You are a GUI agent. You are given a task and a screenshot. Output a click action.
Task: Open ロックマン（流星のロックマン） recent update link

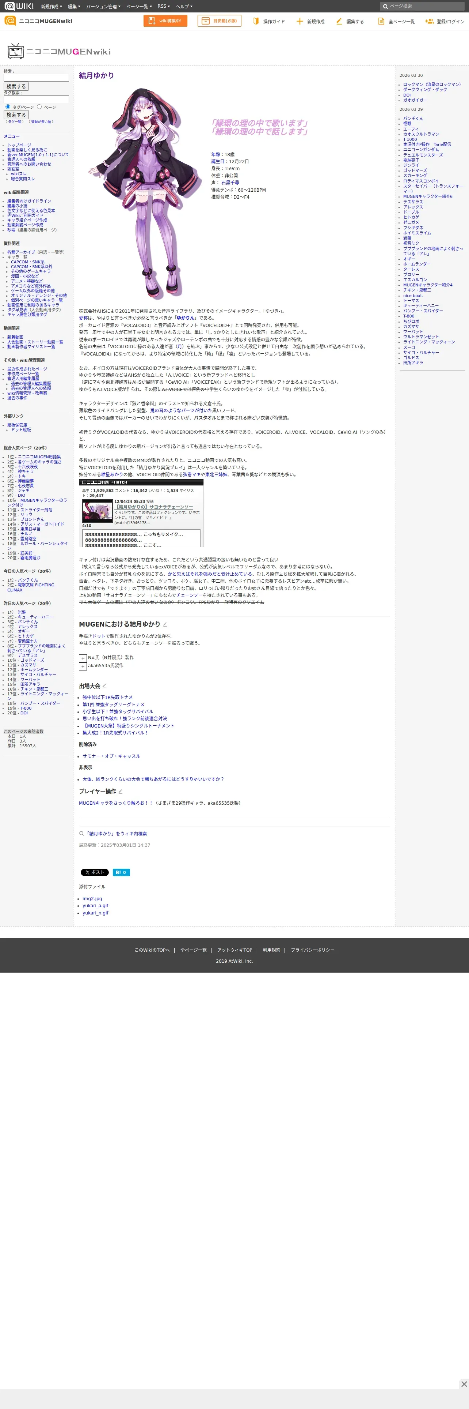coord(432,84)
